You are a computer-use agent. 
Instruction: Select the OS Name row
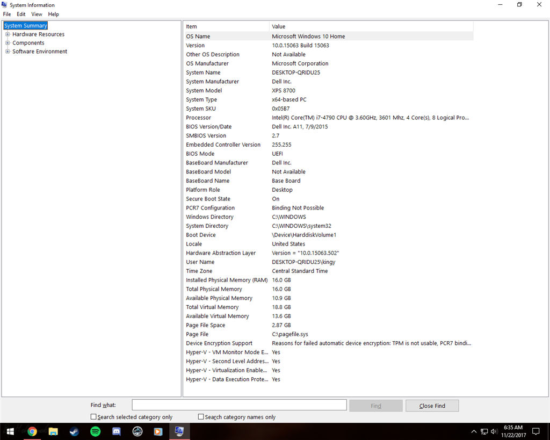coord(329,36)
